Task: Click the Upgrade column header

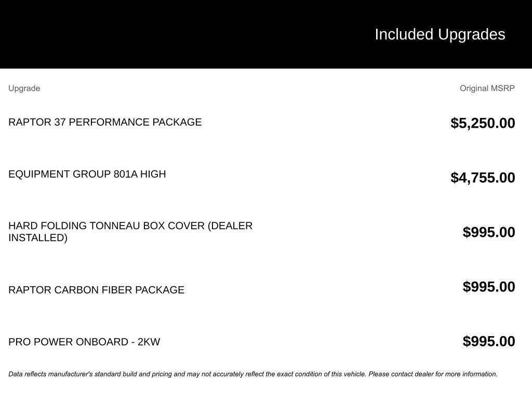Action: [x=24, y=88]
